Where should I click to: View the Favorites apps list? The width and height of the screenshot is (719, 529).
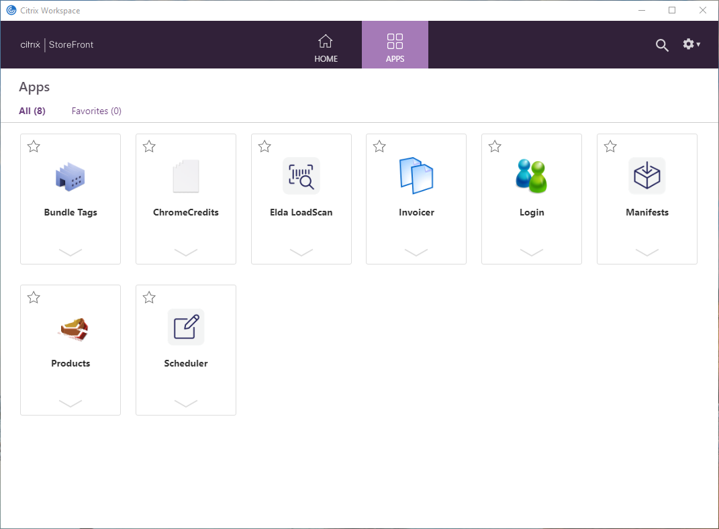96,111
